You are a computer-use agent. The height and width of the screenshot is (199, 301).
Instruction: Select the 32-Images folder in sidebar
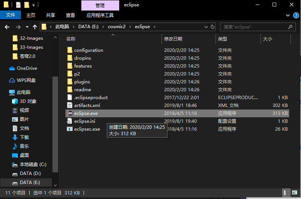28,38
